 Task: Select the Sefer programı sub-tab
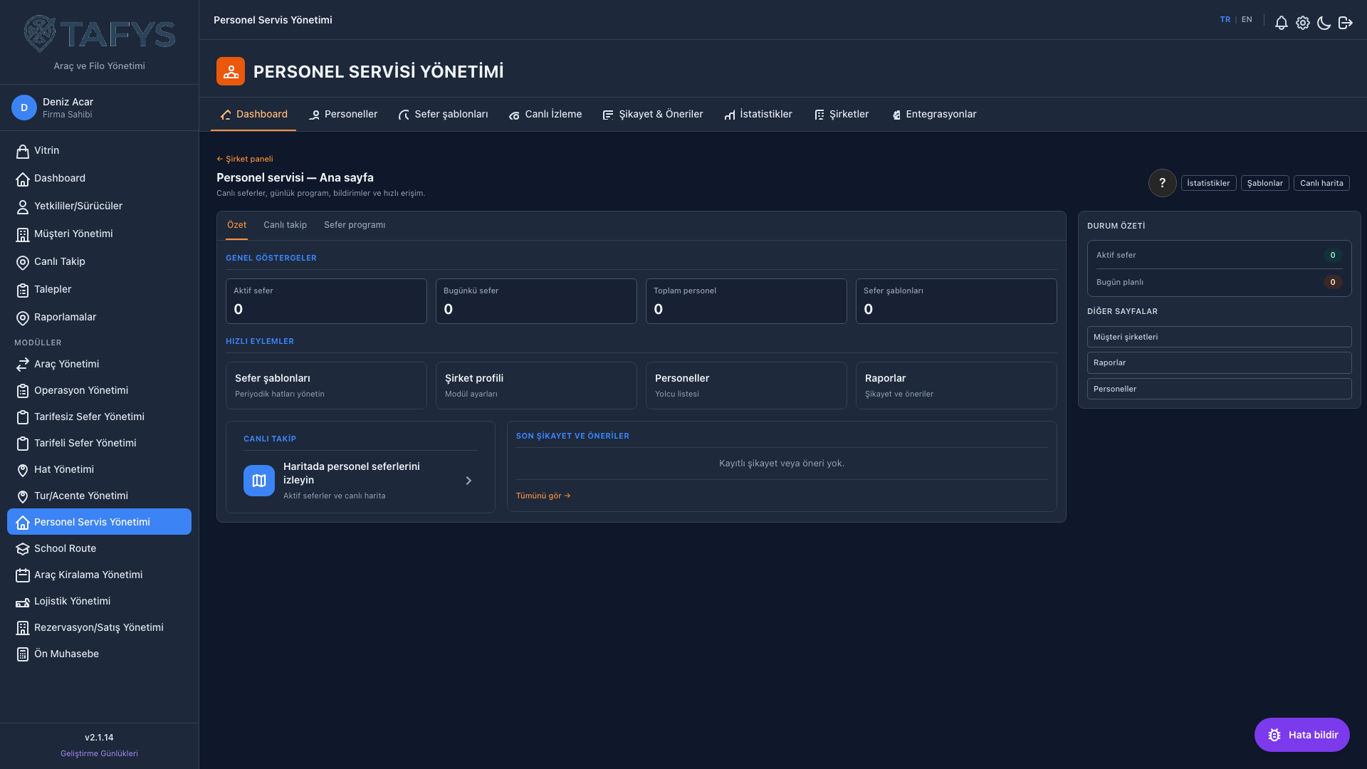point(355,225)
